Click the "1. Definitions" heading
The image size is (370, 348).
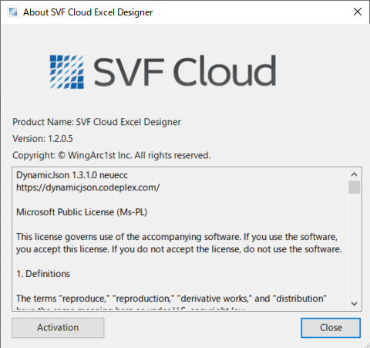pyautogui.click(x=43, y=274)
